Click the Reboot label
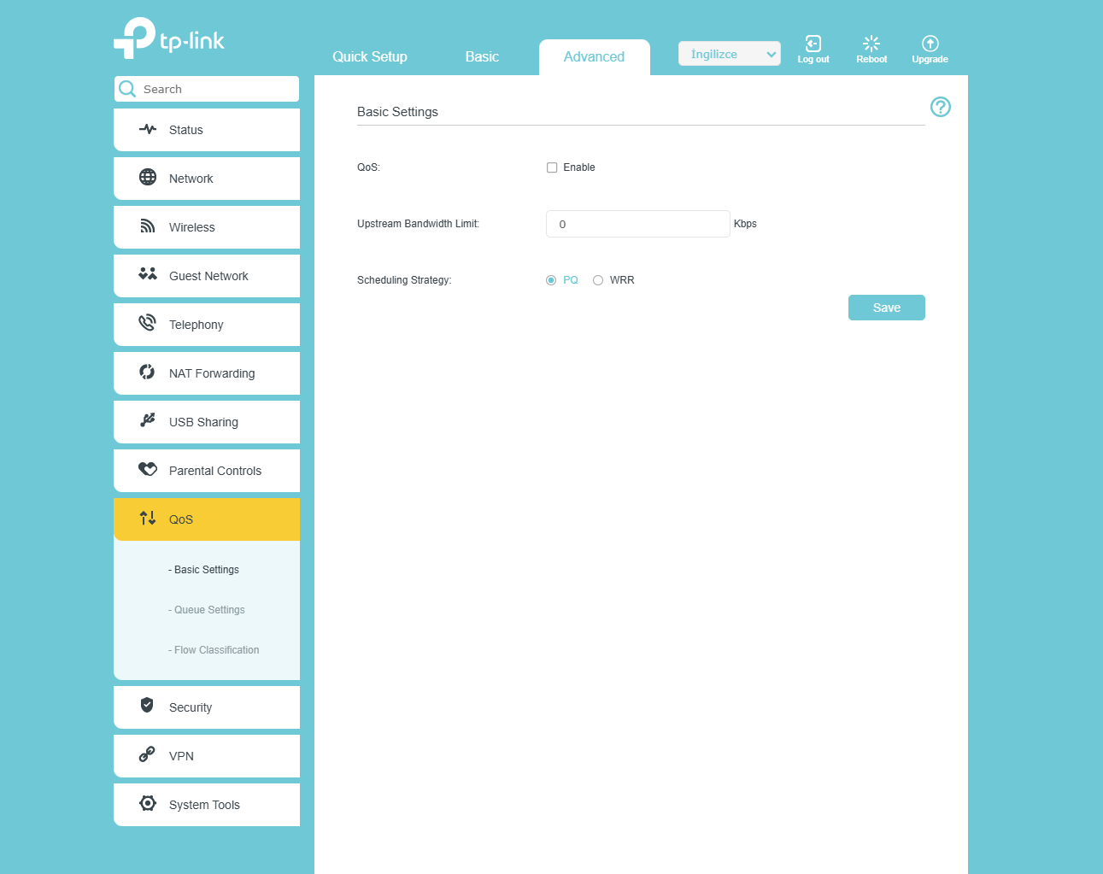Screen dimensions: 1103x874 pos(871,60)
